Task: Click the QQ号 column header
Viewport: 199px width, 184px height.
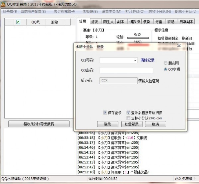Action: tap(36, 22)
